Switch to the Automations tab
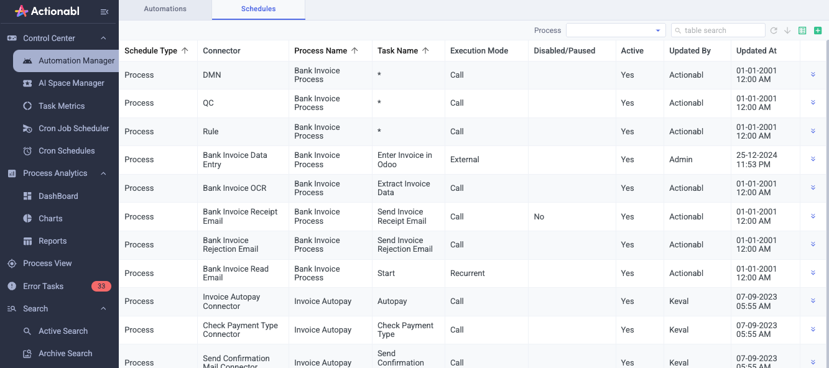Viewport: 829px width, 368px height. coord(165,9)
